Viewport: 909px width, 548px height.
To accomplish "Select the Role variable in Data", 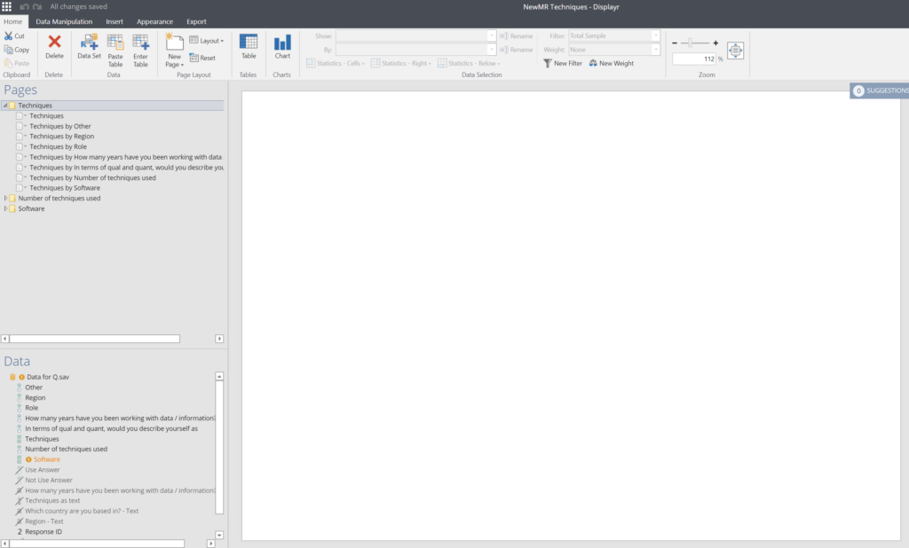I will point(31,408).
